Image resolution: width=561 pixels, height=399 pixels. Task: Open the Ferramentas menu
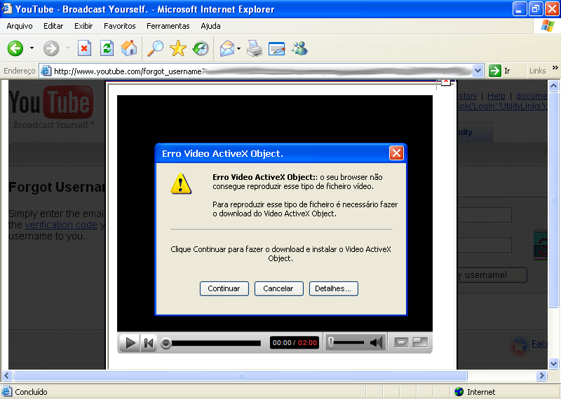coord(168,26)
